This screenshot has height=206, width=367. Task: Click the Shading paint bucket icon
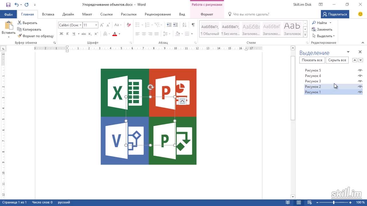point(177,34)
